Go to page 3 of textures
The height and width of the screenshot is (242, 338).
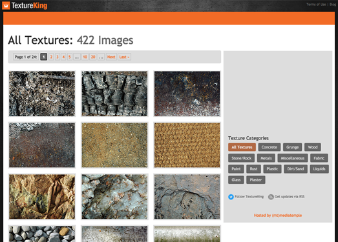[58, 57]
